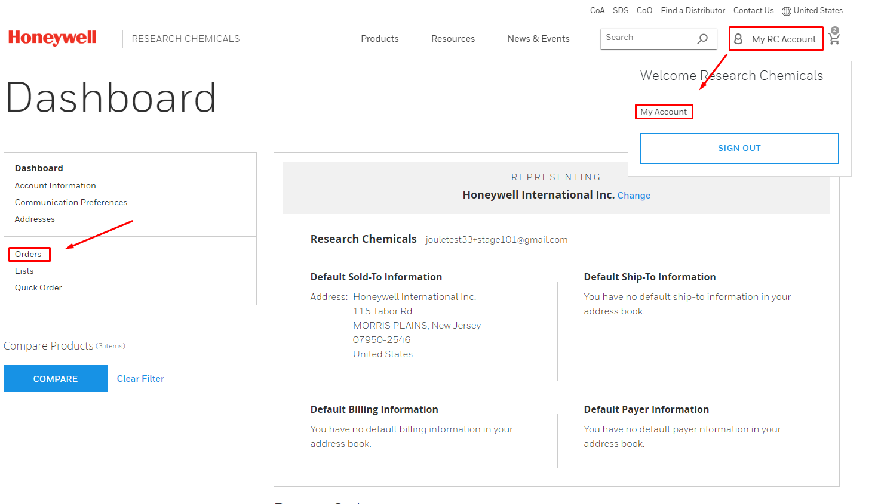Open Quick Order in sidebar

[x=38, y=287]
